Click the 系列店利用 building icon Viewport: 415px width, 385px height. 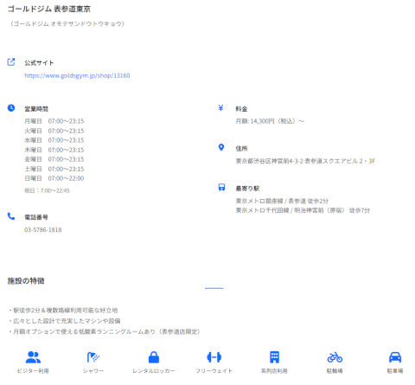(x=274, y=357)
